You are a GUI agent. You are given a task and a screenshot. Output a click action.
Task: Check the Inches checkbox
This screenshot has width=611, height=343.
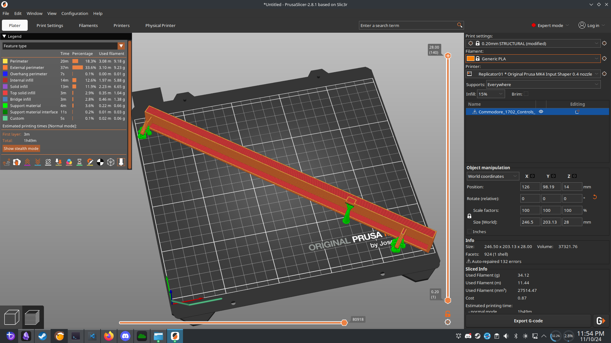click(470, 232)
